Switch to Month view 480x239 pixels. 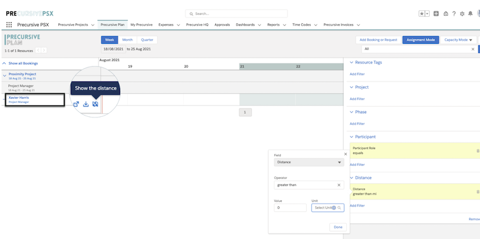pos(128,40)
